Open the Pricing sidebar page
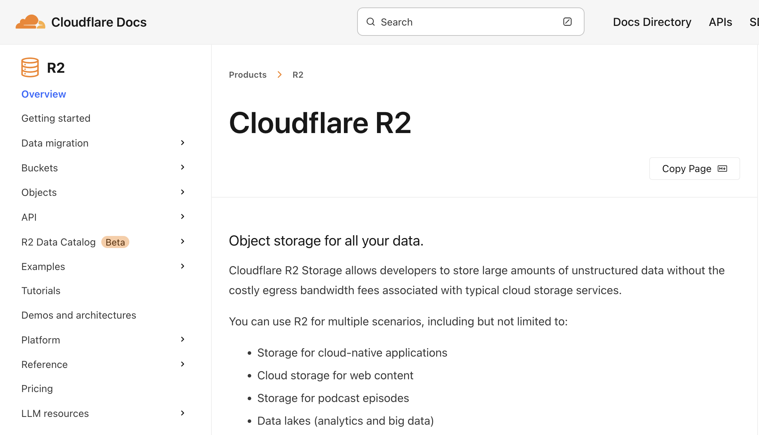The image size is (759, 435). point(37,389)
